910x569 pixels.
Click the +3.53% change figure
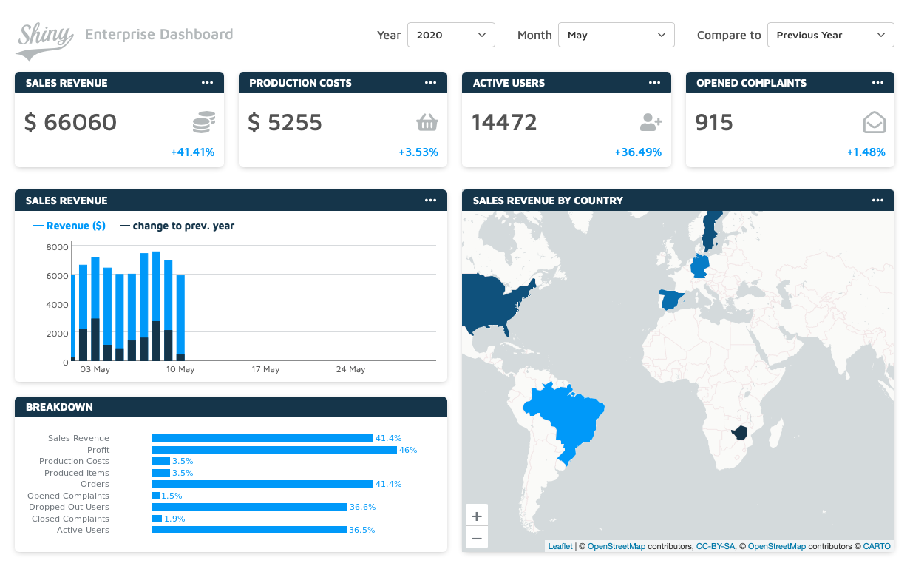pos(418,152)
